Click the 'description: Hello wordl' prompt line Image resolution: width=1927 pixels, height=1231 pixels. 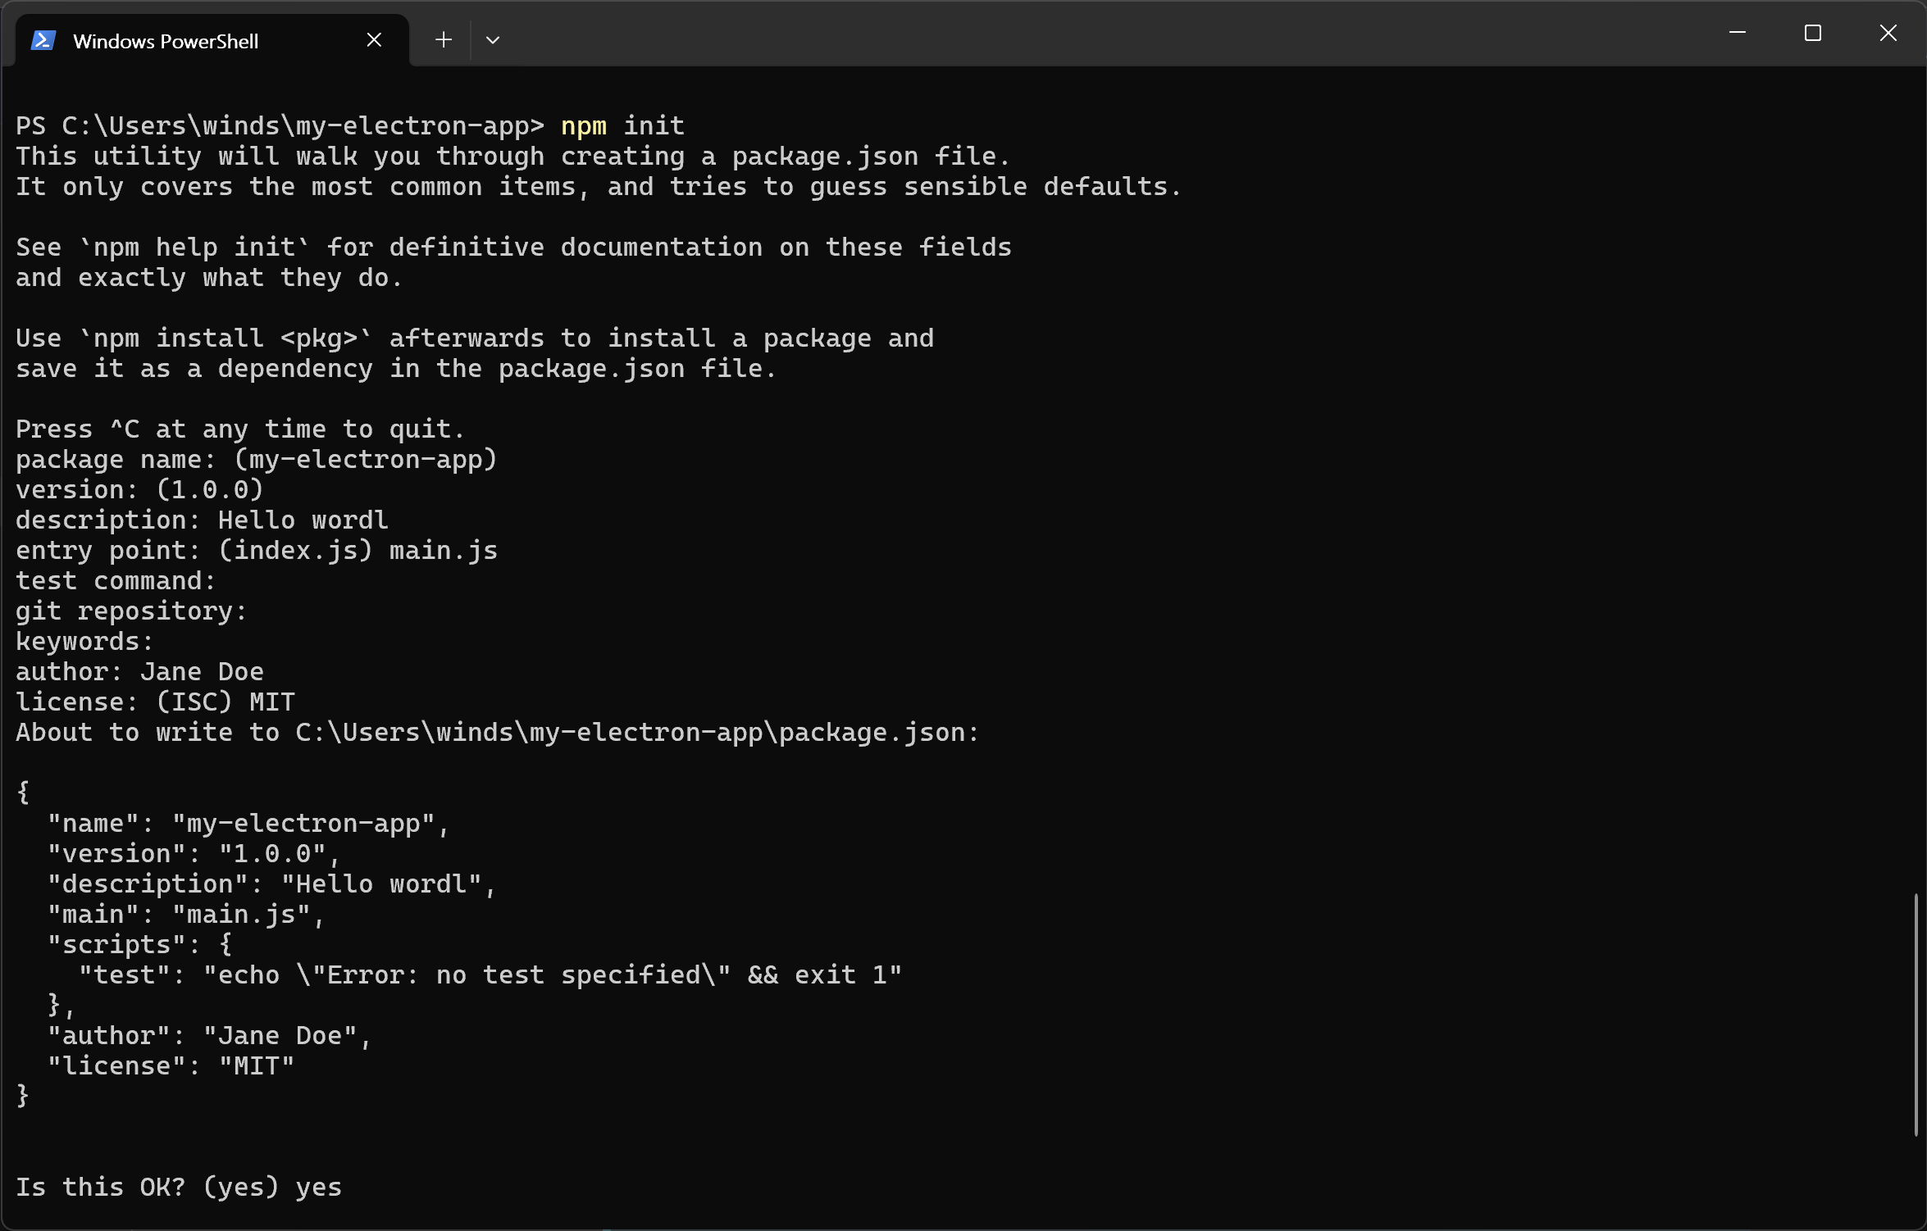click(202, 520)
